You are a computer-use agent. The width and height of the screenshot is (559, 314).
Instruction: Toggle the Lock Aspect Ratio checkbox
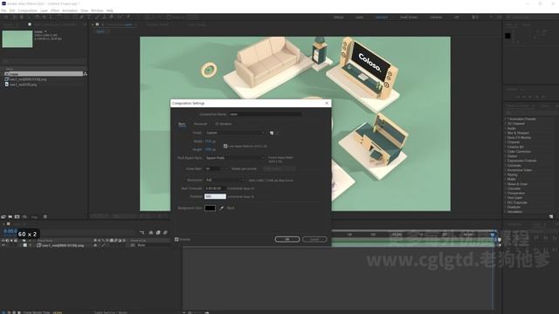pyautogui.click(x=225, y=146)
